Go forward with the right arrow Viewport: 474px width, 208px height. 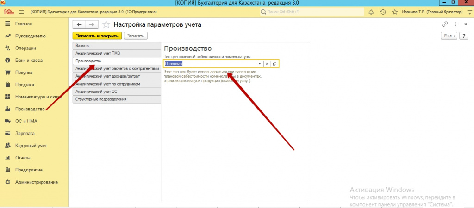[92, 25]
